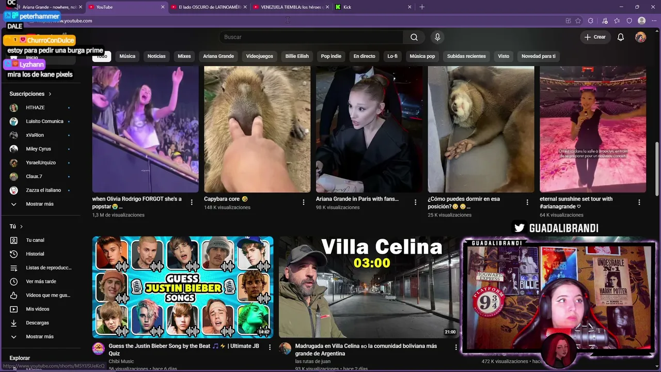
Task: Select the Música filter chip
Action: pos(128,56)
